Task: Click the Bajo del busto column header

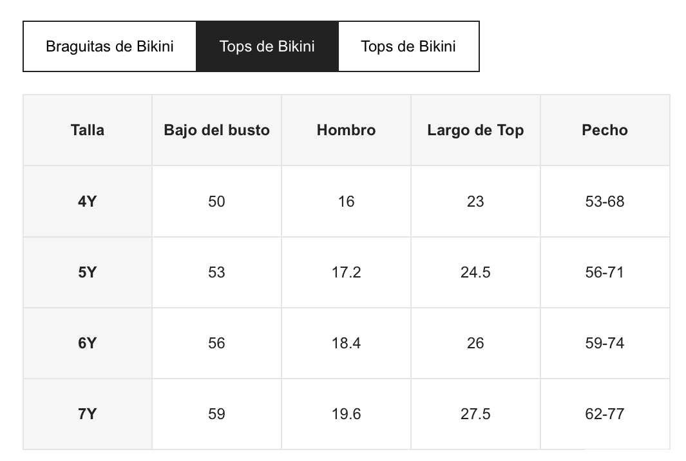Action: click(216, 130)
